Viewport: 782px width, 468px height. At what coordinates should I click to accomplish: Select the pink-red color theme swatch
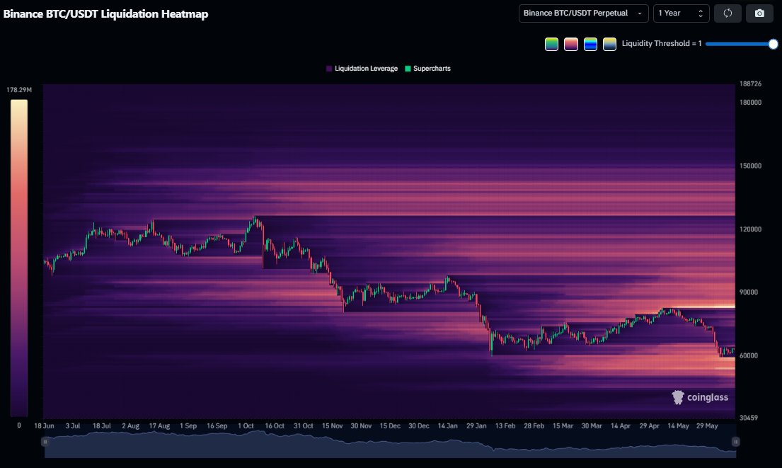click(x=571, y=45)
